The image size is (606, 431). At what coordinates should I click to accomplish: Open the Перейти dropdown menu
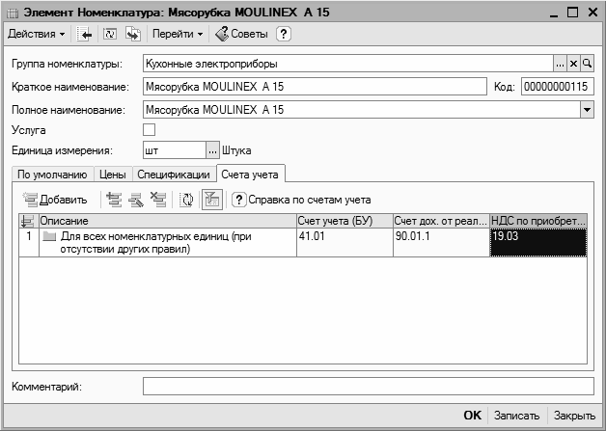(178, 35)
